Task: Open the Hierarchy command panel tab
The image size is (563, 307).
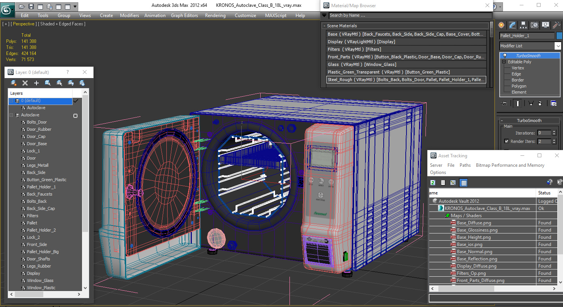Action: [x=523, y=25]
